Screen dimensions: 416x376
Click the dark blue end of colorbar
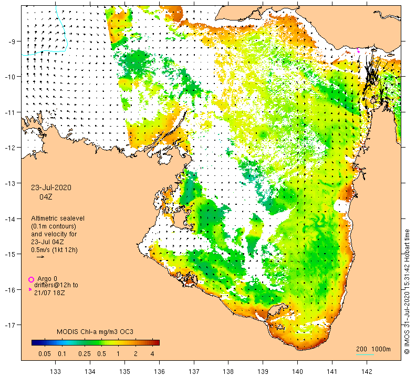coord(34,342)
